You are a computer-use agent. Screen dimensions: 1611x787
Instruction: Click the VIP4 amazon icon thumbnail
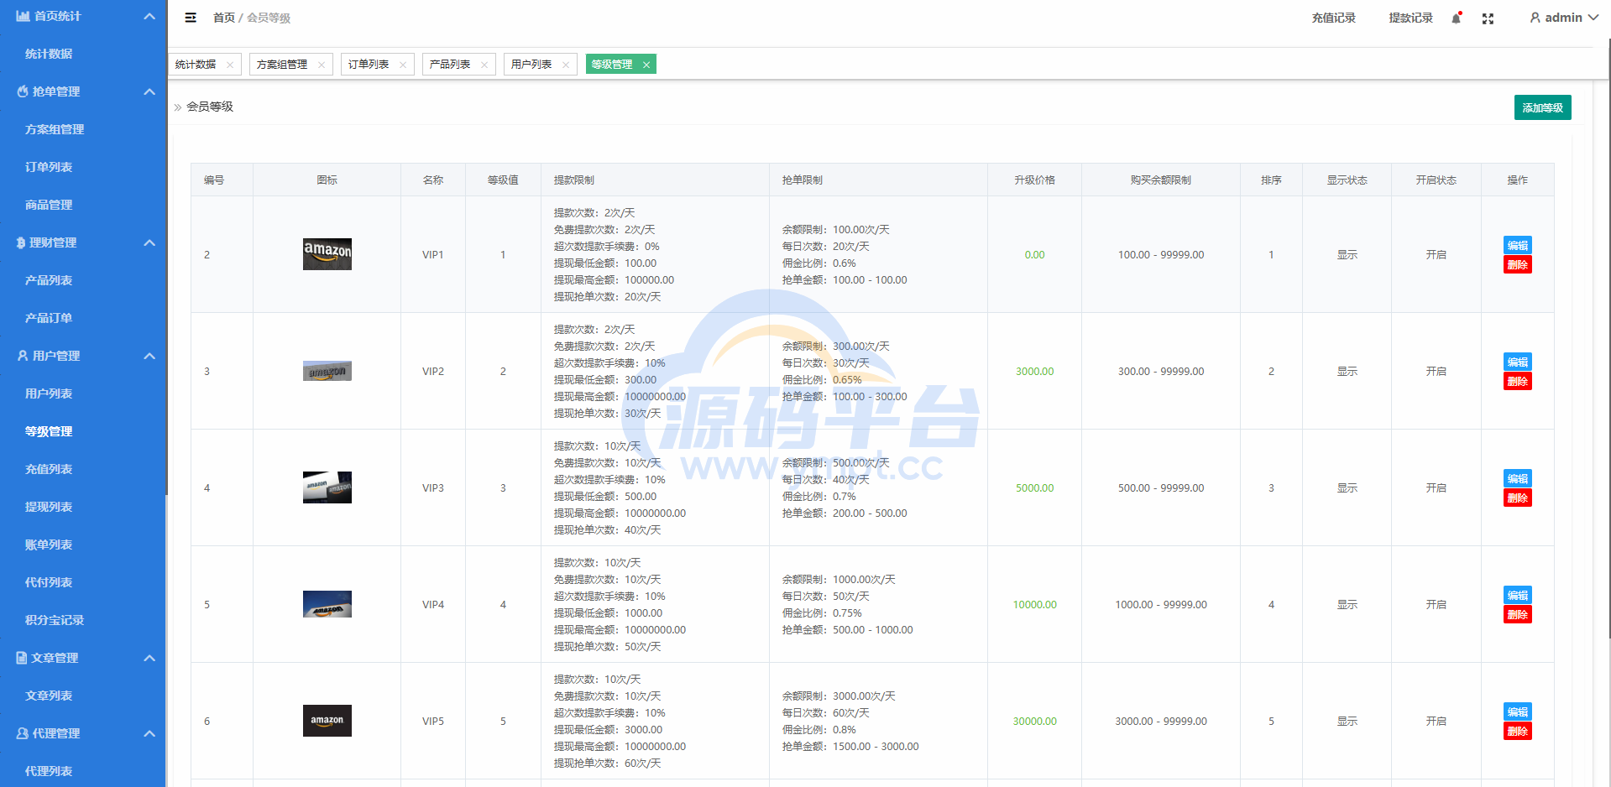coord(327,604)
